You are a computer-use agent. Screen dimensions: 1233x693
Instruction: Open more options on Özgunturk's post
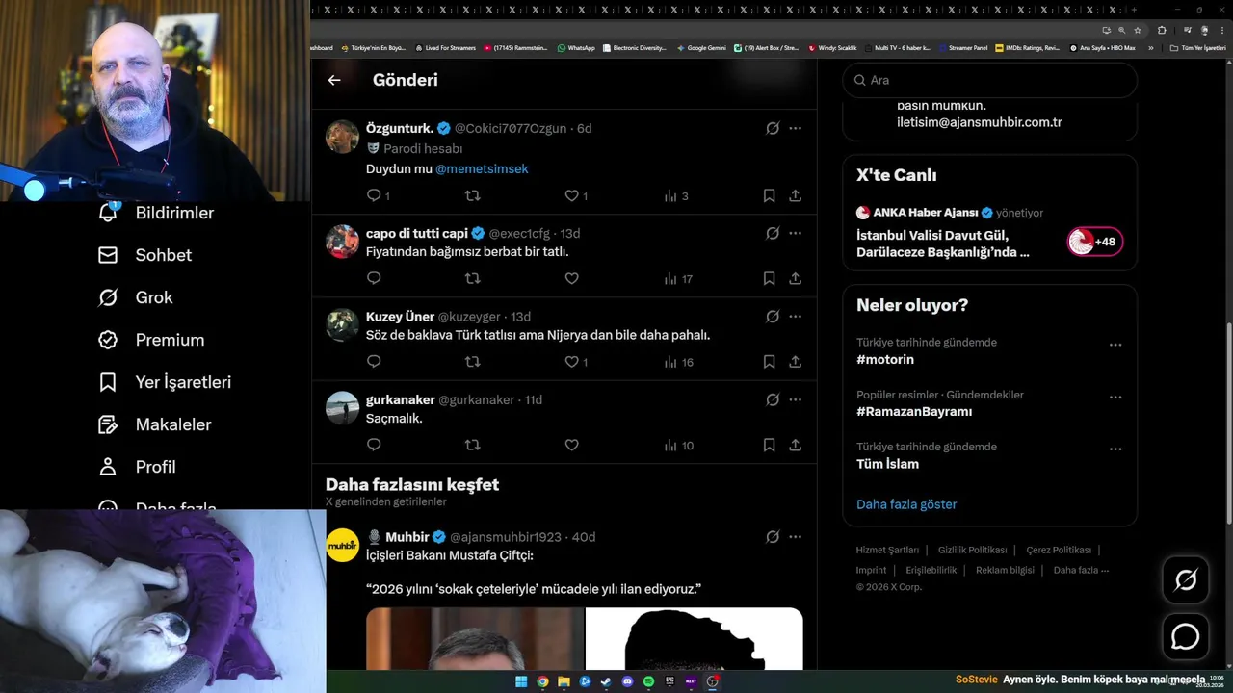pyautogui.click(x=795, y=128)
